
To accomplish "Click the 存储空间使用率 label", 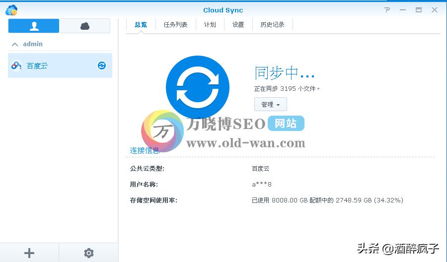I will click(153, 200).
